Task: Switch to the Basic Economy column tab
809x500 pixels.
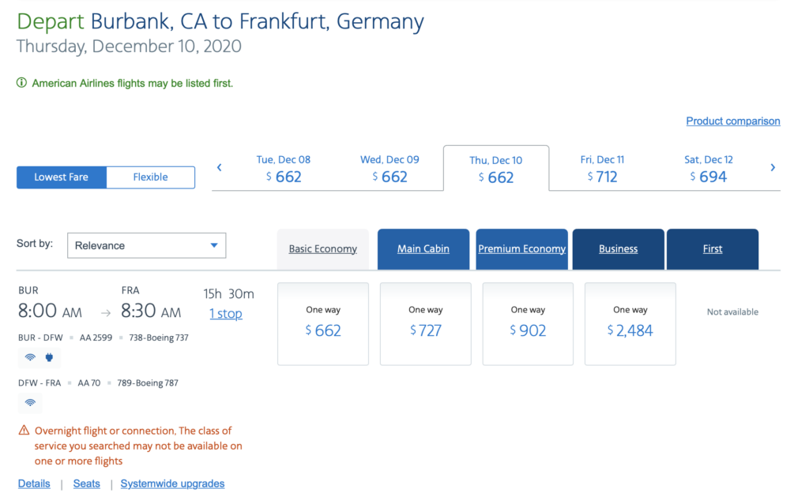Action: pyautogui.click(x=322, y=248)
